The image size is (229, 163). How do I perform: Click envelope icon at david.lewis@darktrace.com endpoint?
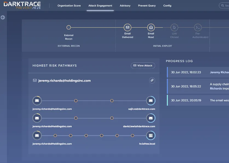pos(151,118)
